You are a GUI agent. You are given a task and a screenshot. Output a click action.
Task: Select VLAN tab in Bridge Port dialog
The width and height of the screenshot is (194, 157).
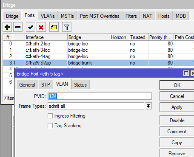point(62,84)
